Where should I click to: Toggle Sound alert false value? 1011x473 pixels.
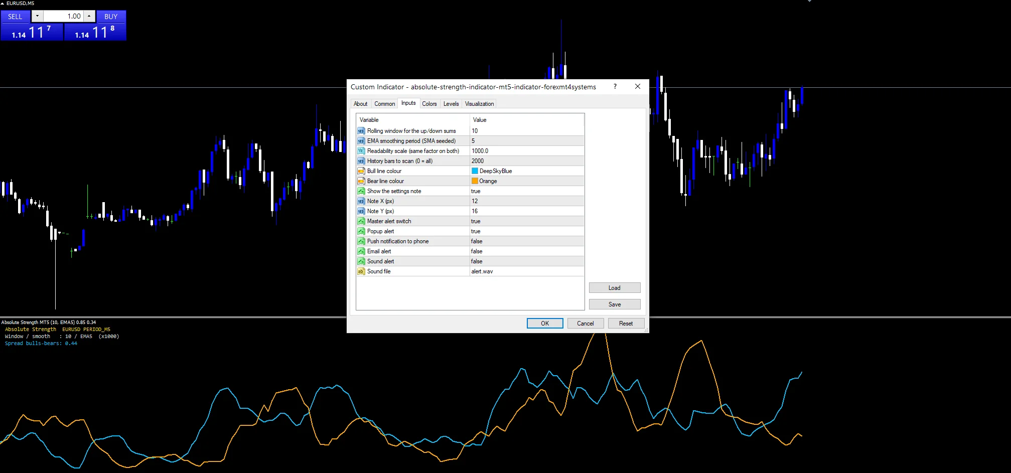tap(527, 261)
